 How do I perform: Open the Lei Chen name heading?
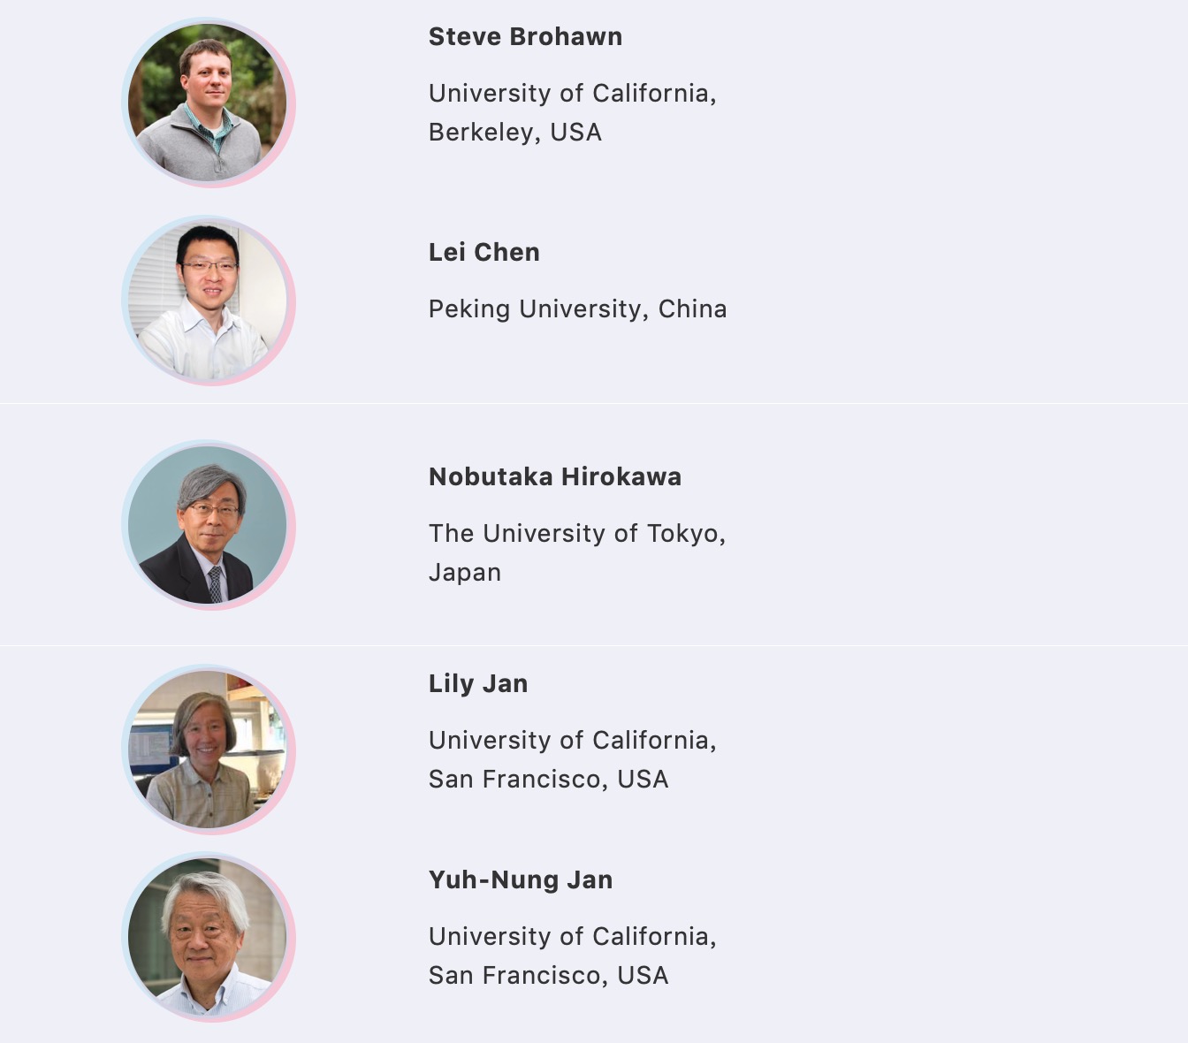tap(484, 253)
